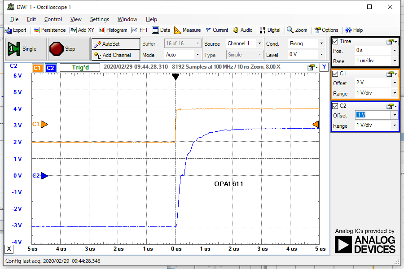Open the Edit menu
404x269 pixels.
pos(31,19)
